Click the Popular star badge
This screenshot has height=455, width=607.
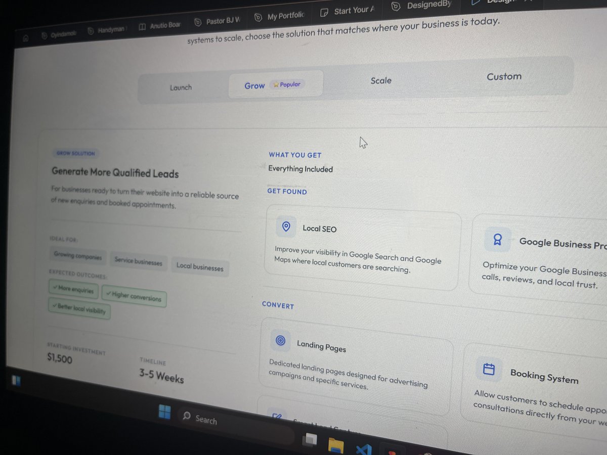(x=287, y=84)
